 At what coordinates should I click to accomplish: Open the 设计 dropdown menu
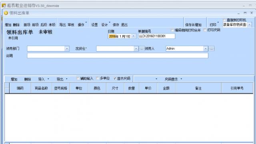click(106, 25)
